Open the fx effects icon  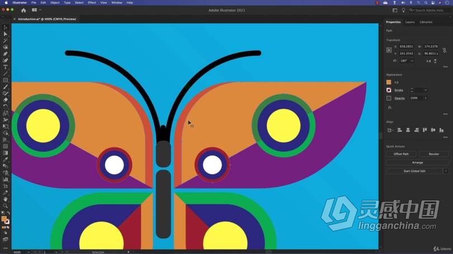pos(390,107)
